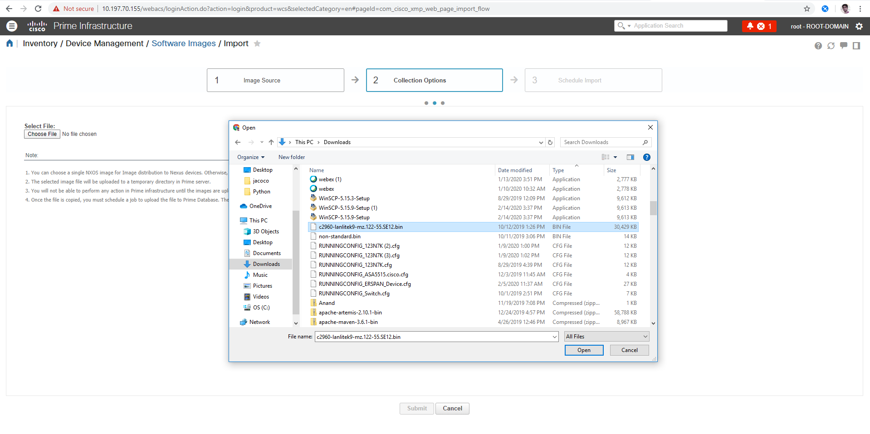Go to home via house icon
The height and width of the screenshot is (434, 870).
pyautogui.click(x=10, y=43)
